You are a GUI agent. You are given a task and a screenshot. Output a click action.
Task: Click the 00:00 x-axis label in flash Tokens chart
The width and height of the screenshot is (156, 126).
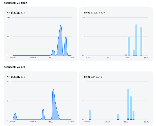pos(88,58)
